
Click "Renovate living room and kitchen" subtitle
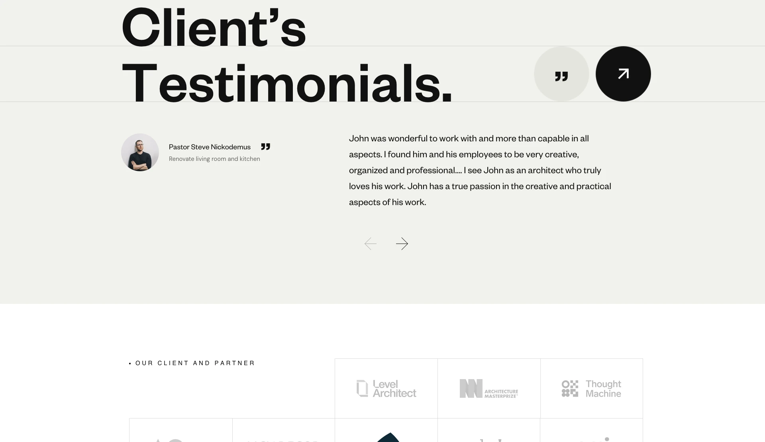214,159
